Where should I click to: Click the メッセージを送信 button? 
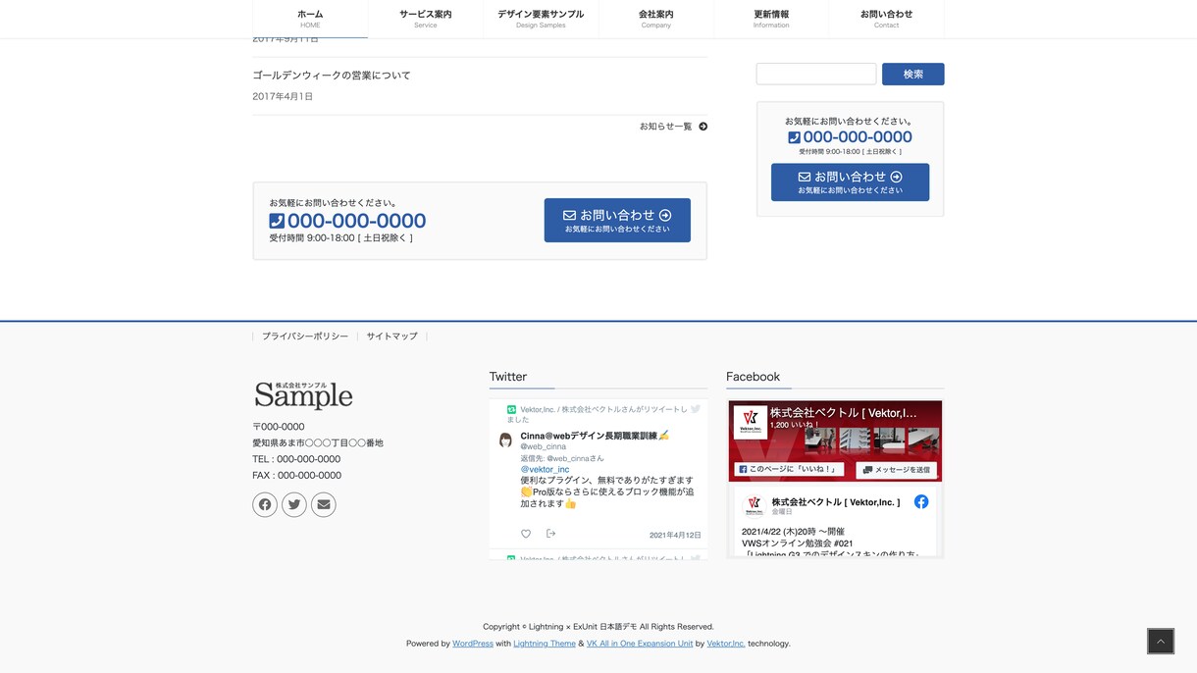[x=897, y=470]
